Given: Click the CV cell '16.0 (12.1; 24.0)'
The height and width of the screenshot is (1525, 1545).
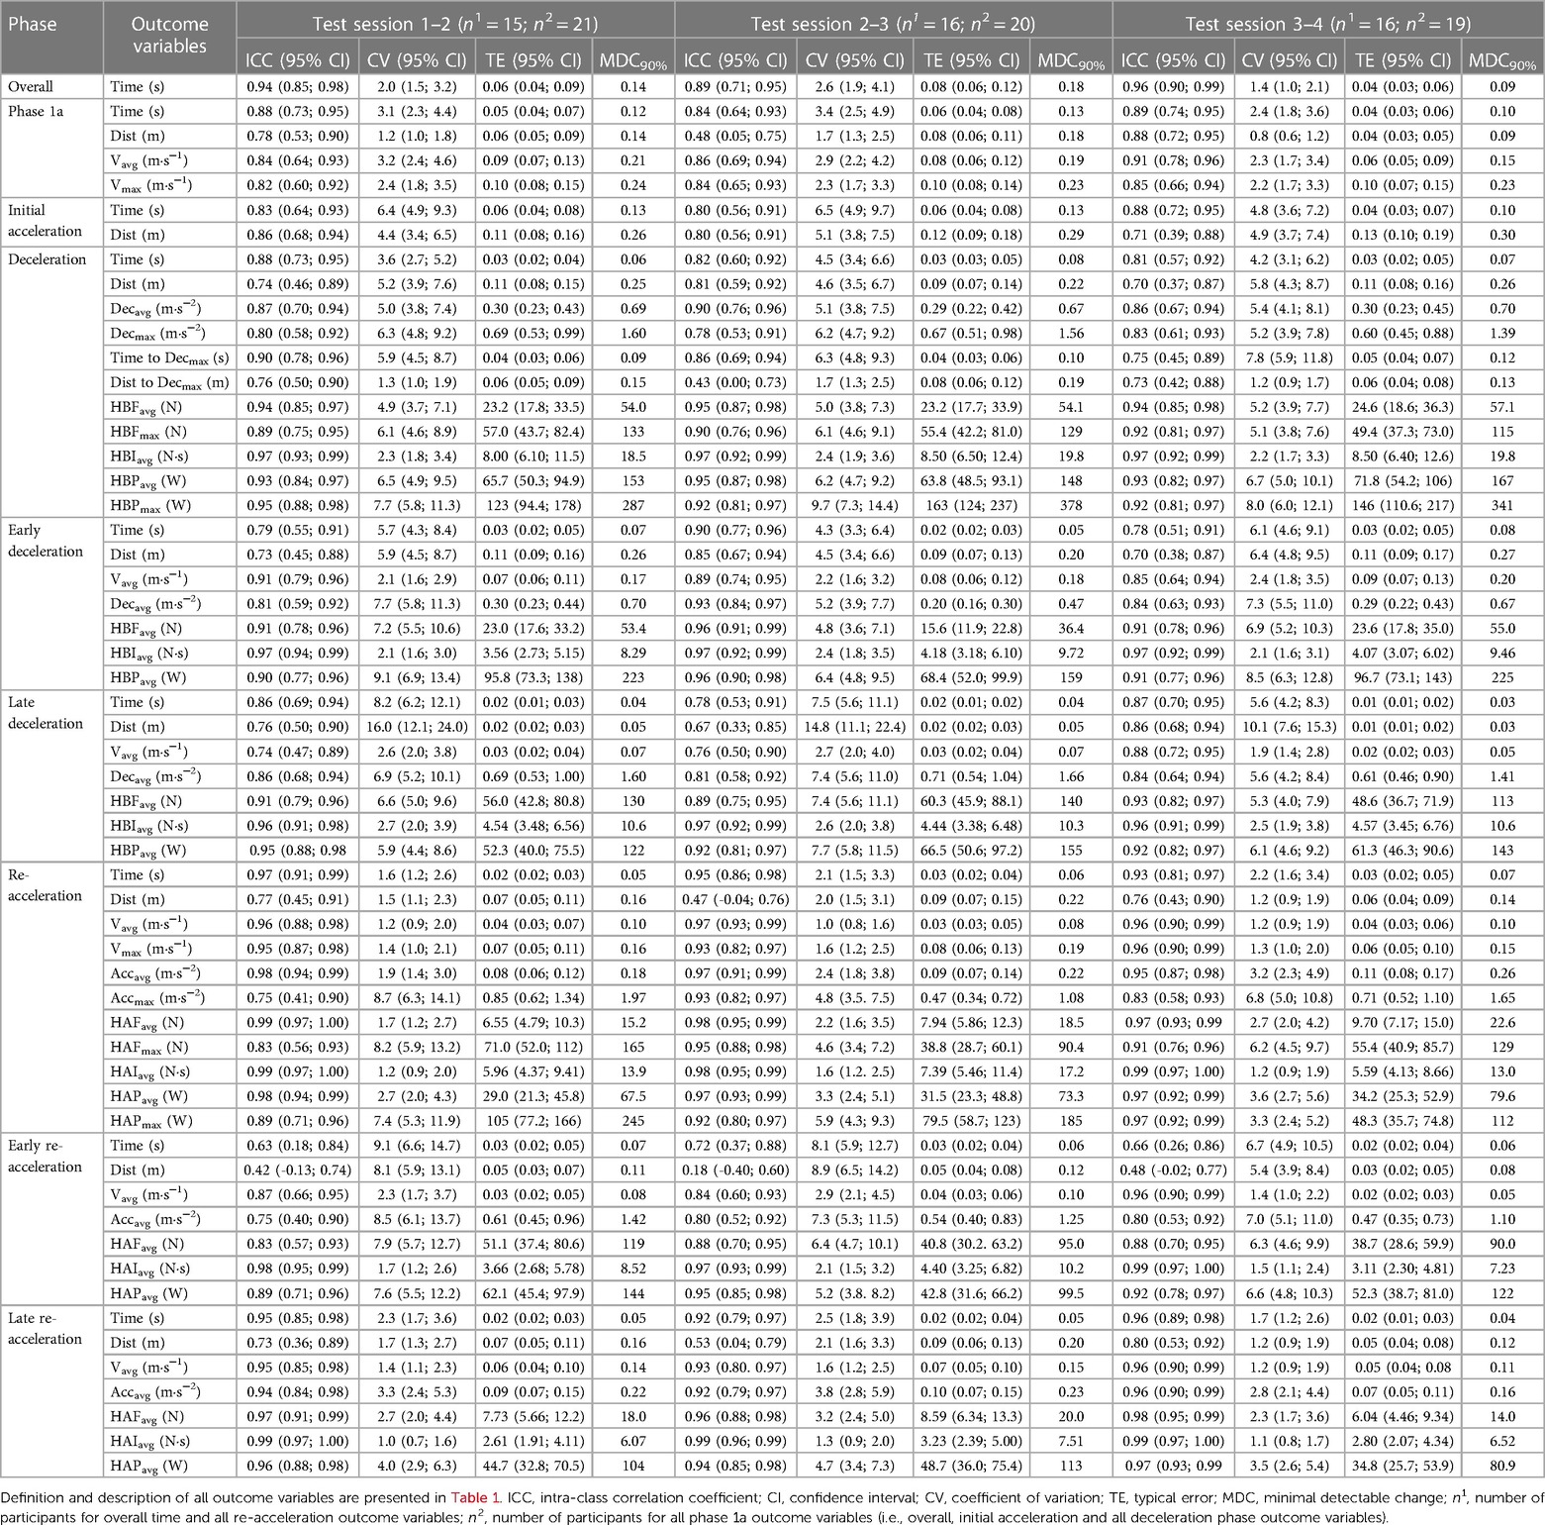Looking at the screenshot, I should (x=416, y=727).
